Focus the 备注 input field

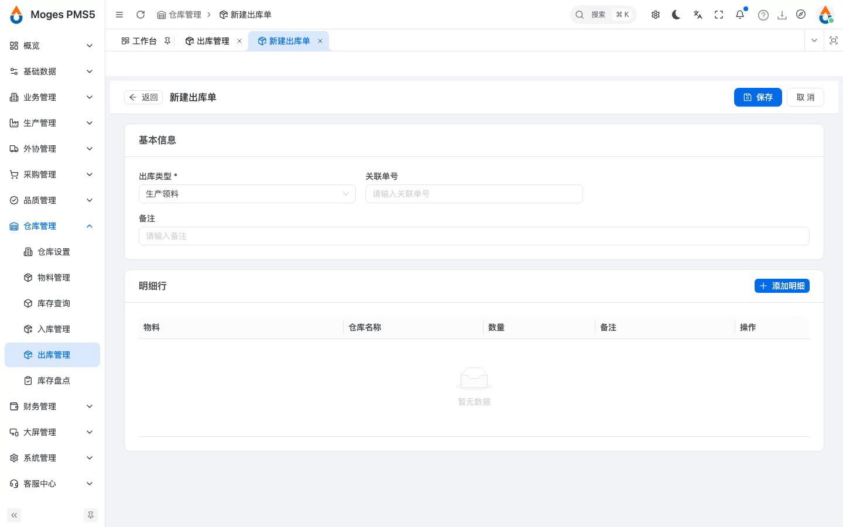tap(474, 236)
